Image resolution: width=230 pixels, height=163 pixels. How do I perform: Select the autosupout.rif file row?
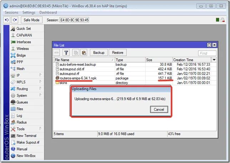pyautogui.click(x=135, y=74)
